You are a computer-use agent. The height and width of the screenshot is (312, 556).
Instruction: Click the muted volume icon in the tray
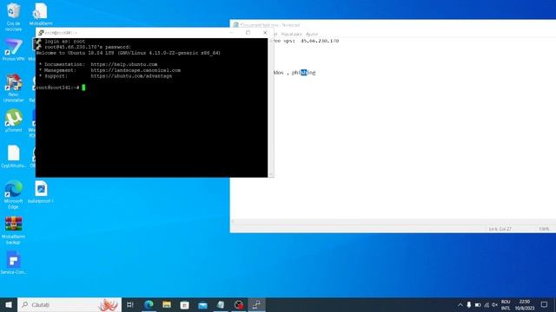(494, 304)
